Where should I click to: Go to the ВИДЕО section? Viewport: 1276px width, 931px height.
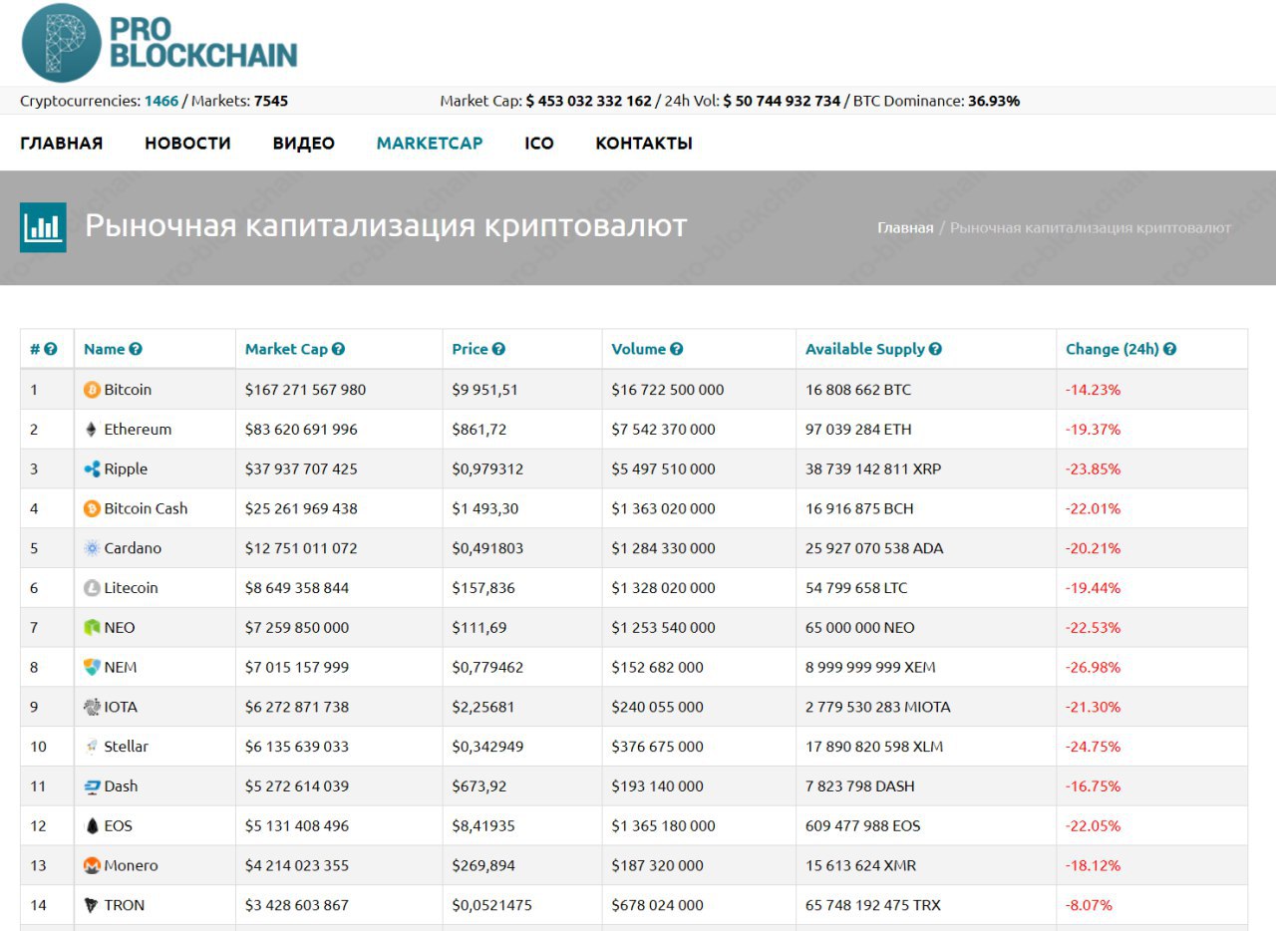pos(303,144)
